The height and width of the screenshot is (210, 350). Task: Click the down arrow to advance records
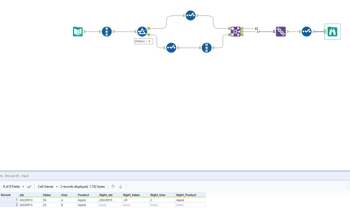pyautogui.click(x=121, y=186)
